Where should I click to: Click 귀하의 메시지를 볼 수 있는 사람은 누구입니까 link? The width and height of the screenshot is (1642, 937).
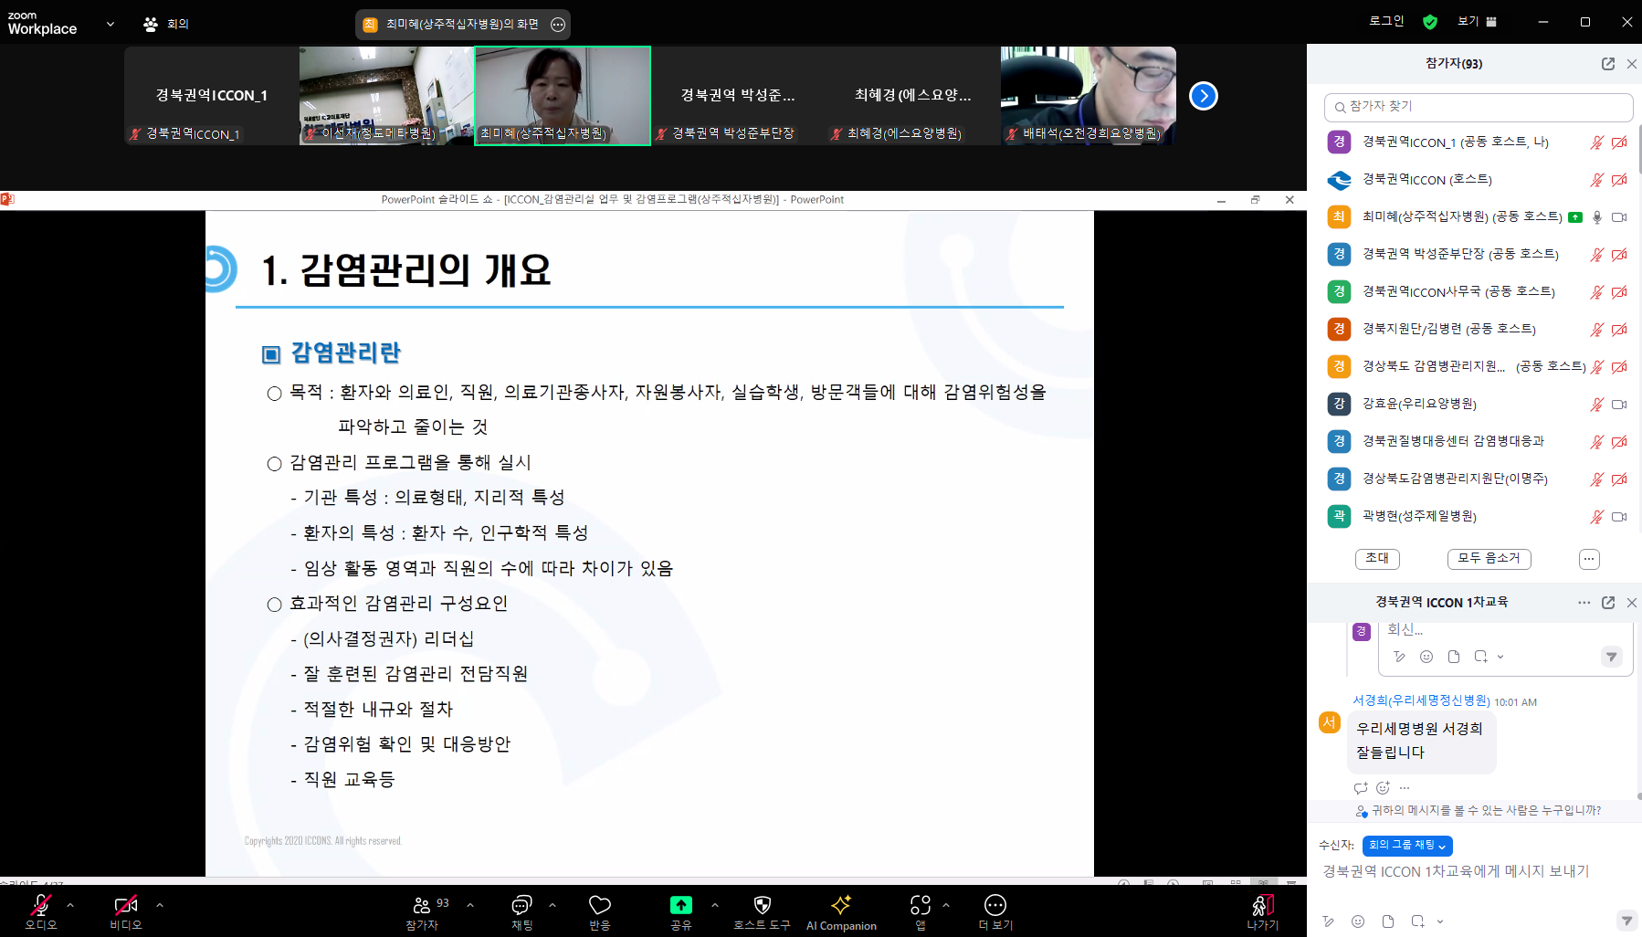[1486, 811]
